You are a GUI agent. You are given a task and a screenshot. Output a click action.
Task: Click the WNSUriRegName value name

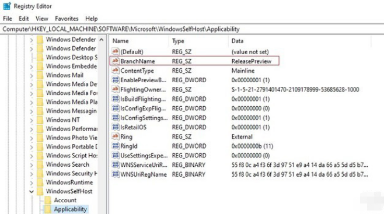[x=144, y=174]
